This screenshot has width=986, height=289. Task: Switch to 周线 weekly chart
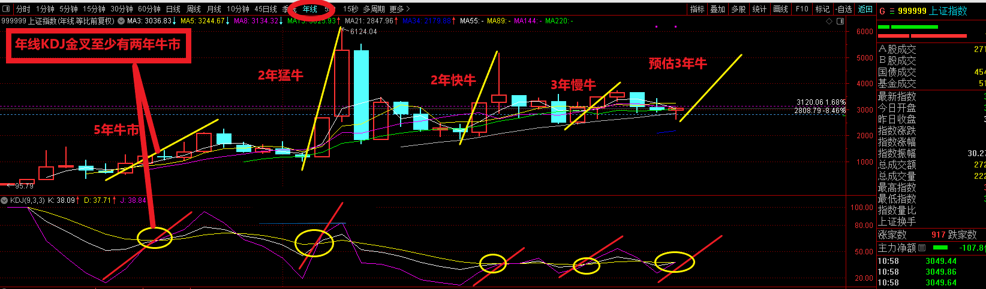193,9
